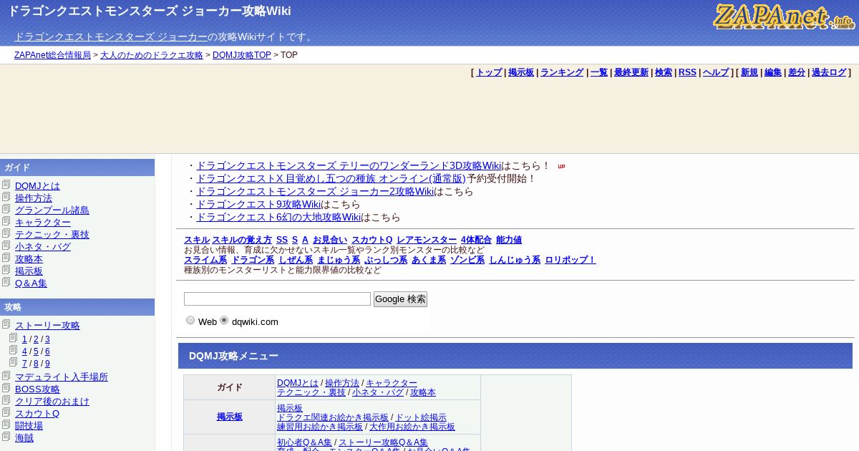Open the ジョーカー2攻略Wiki link

tap(315, 191)
